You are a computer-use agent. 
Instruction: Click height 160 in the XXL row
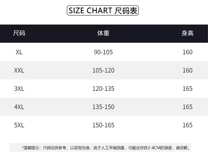187,70
